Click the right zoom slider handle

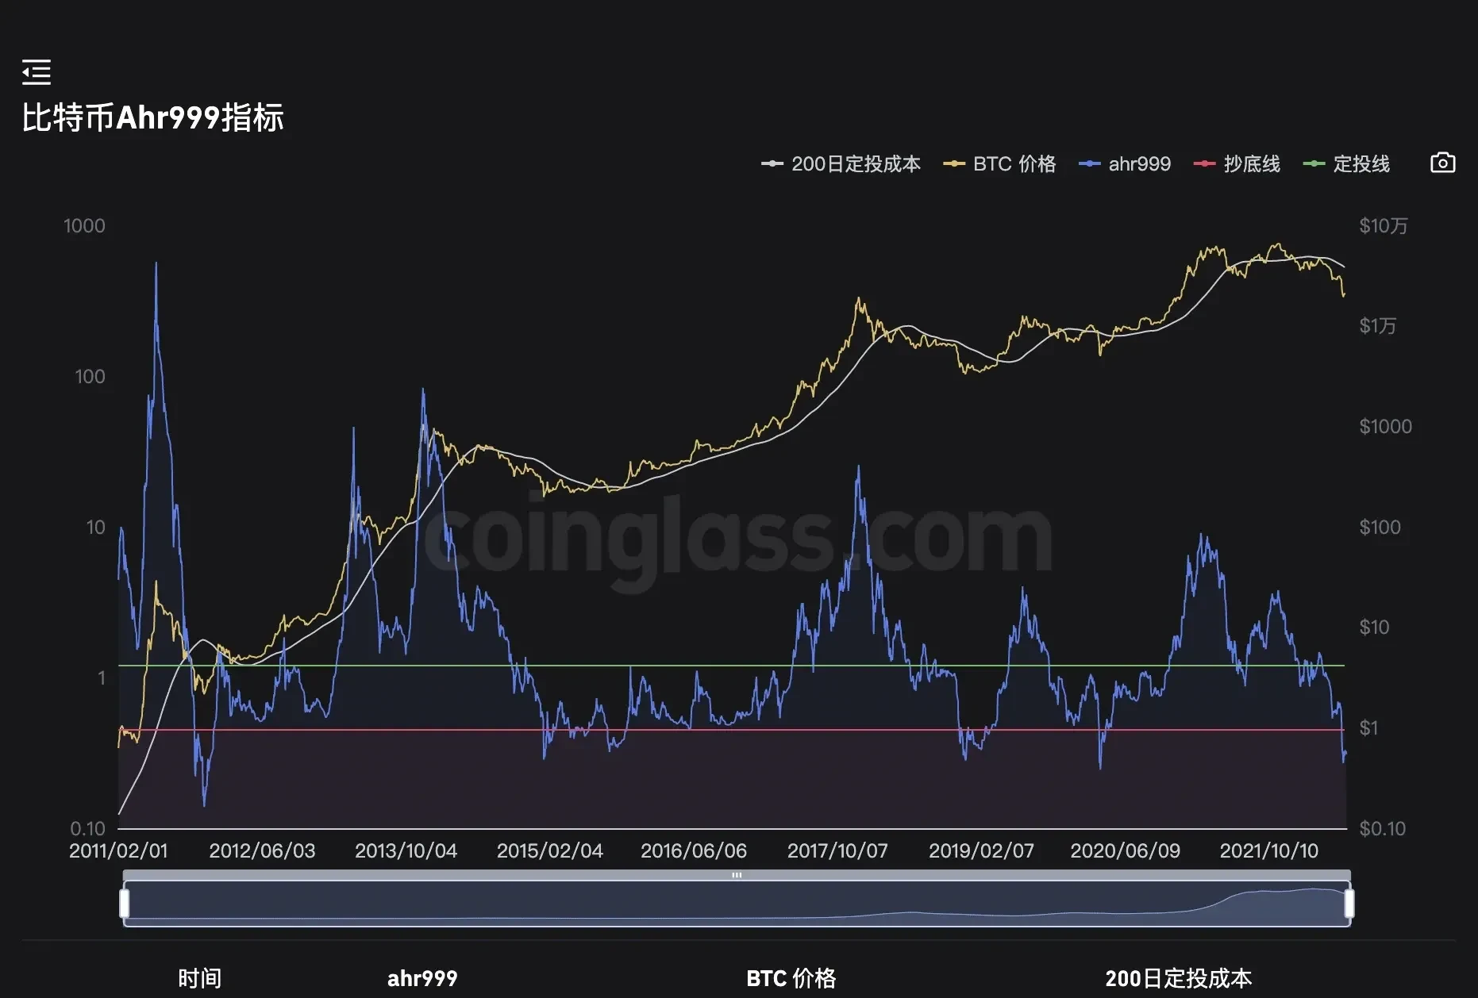point(1349,904)
